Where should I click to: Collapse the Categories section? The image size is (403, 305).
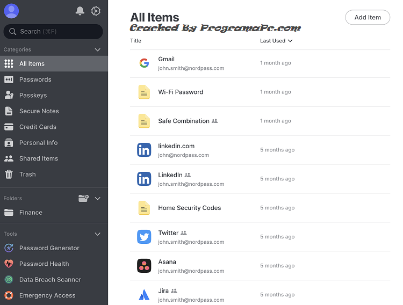(x=98, y=50)
